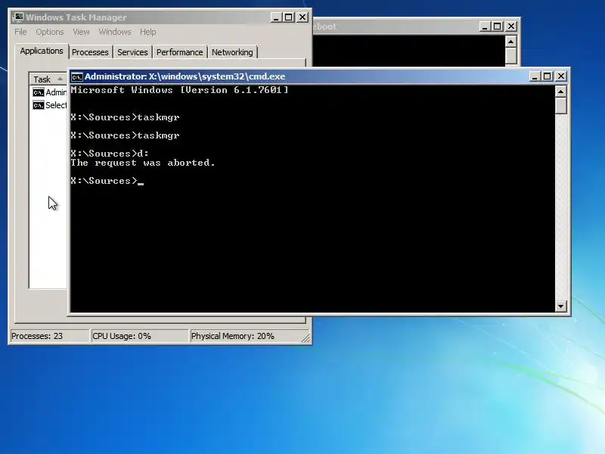605x454 pixels.
Task: Click the cmd.exe scrollbar down arrow
Action: point(560,306)
